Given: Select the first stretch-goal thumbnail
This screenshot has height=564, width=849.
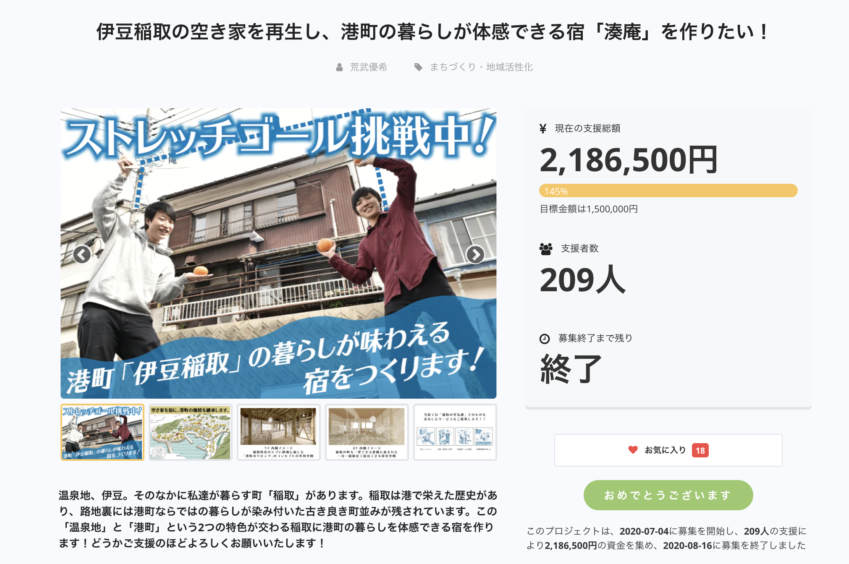Looking at the screenshot, I should pyautogui.click(x=102, y=432).
